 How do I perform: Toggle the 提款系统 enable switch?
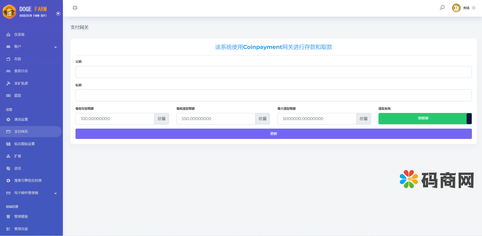click(425, 119)
